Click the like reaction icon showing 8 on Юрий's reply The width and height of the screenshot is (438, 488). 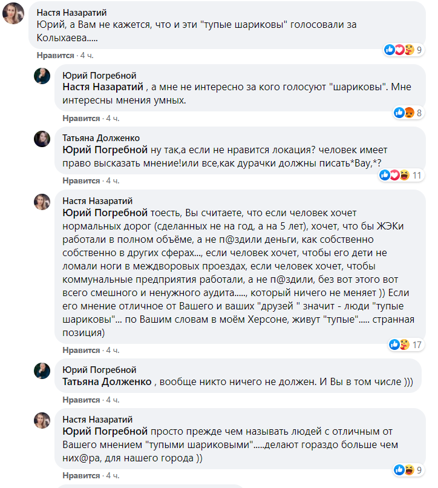[400, 112]
